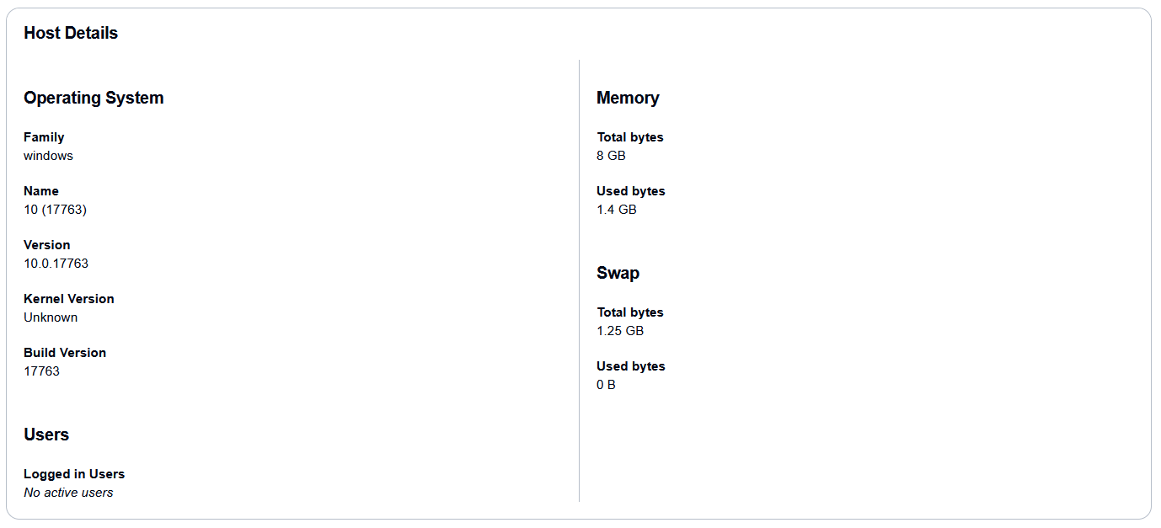Click the swap used value 0 B
This screenshot has width=1161, height=528.
tap(606, 385)
